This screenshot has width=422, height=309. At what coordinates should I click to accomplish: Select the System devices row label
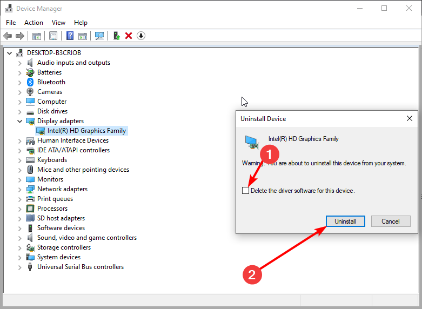pyautogui.click(x=59, y=257)
